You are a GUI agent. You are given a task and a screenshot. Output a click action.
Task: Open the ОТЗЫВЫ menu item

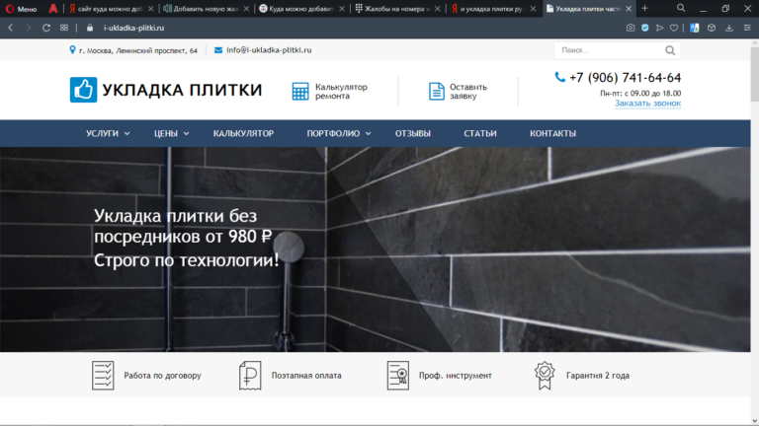click(413, 133)
